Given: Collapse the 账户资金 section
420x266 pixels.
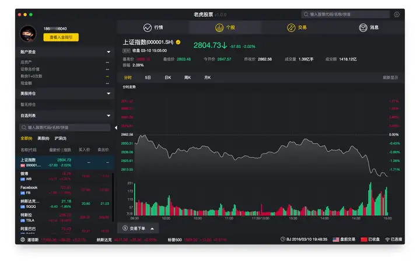Looking at the screenshot, I should tap(108, 52).
